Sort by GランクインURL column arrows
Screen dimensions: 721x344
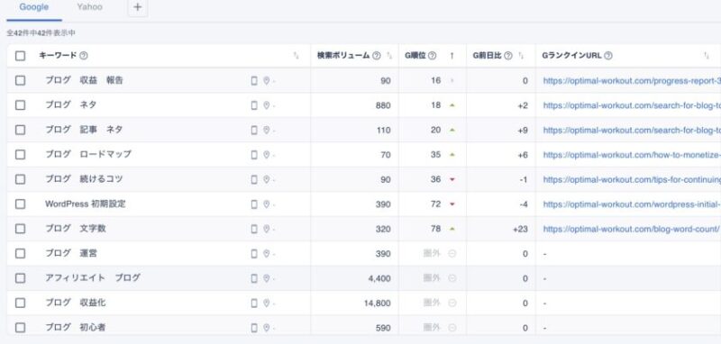tap(707, 56)
